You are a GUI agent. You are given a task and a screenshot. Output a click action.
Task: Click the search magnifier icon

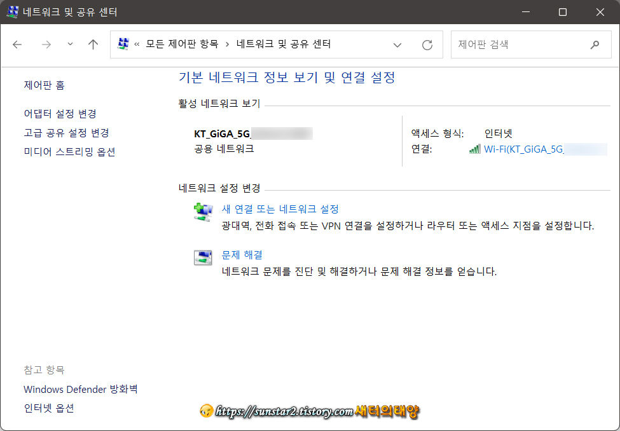tap(595, 44)
